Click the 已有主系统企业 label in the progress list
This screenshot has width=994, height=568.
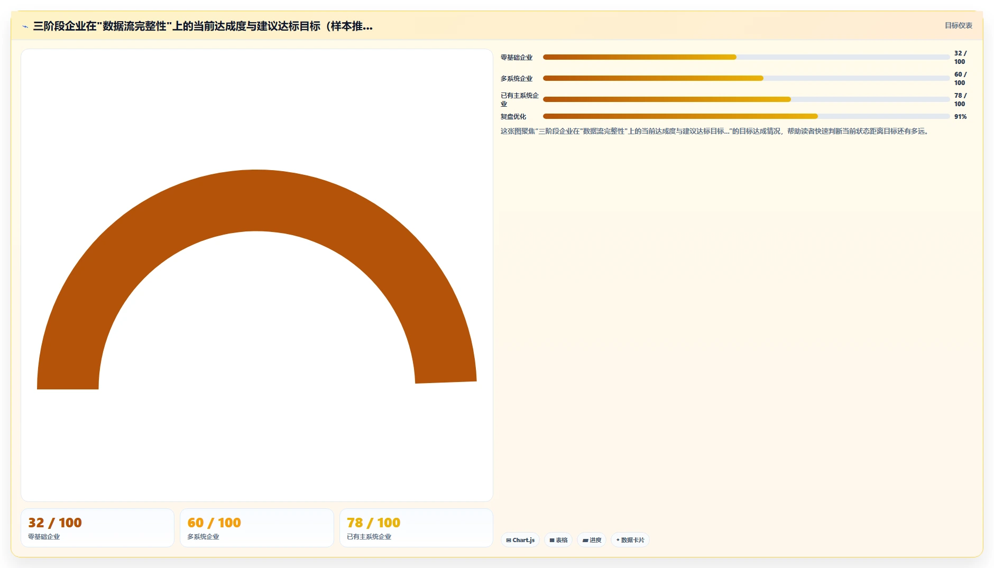[519, 100]
